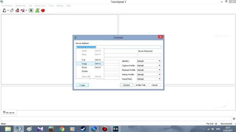Select the No server tab

pos(9,113)
